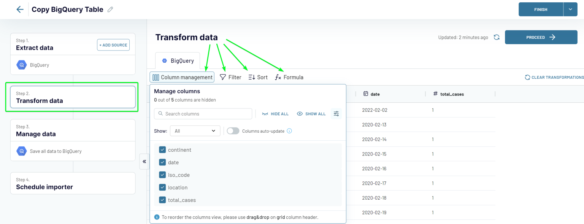Open the Filter transformation tool
Image resolution: width=584 pixels, height=224 pixels.
tap(230, 77)
